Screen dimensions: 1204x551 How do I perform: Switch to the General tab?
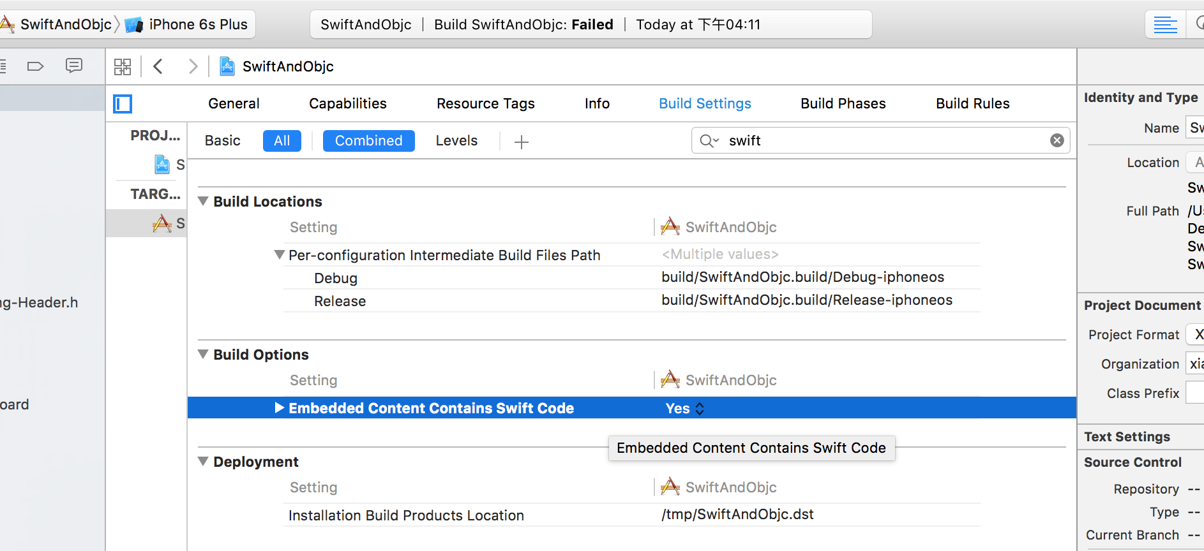click(x=234, y=103)
